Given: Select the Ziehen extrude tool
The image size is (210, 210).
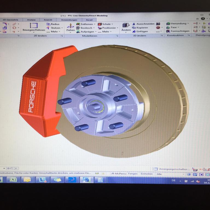Looking at the screenshot, I should click(x=70, y=27).
